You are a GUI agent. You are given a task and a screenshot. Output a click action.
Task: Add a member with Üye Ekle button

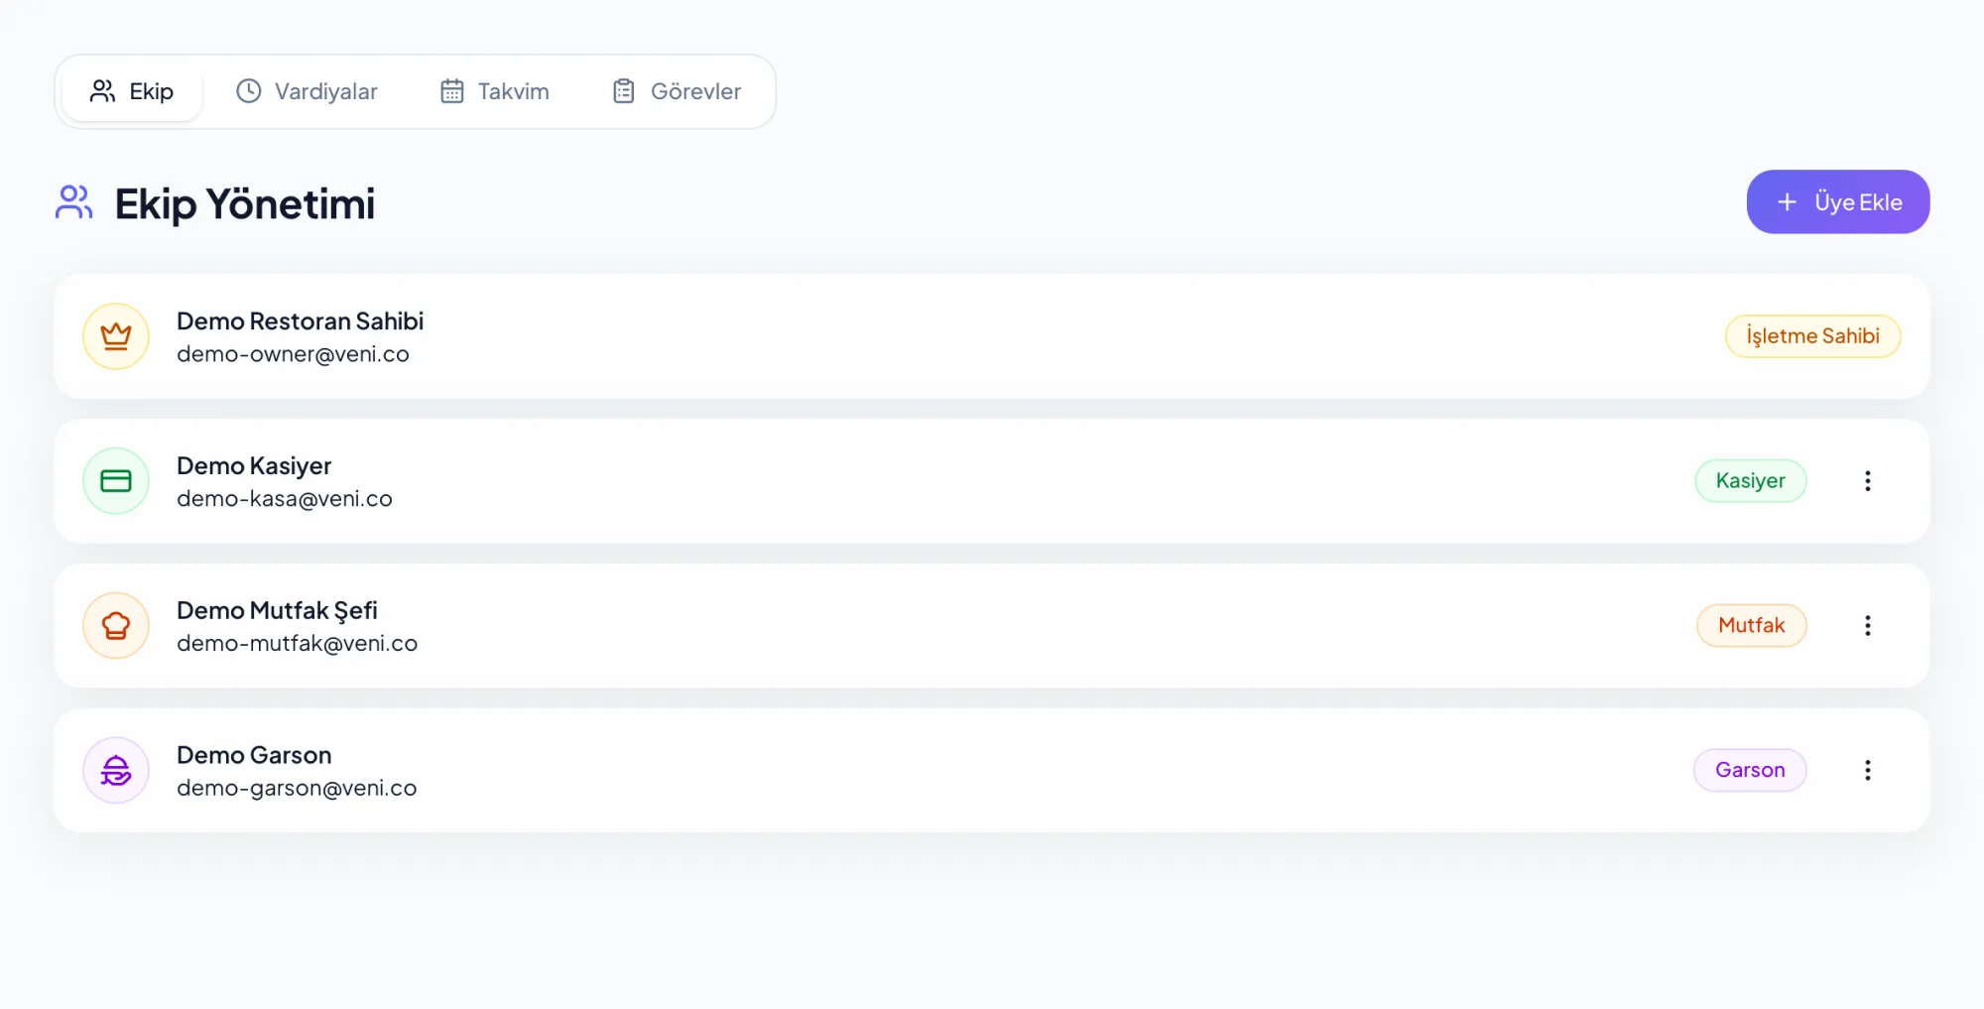click(x=1837, y=201)
